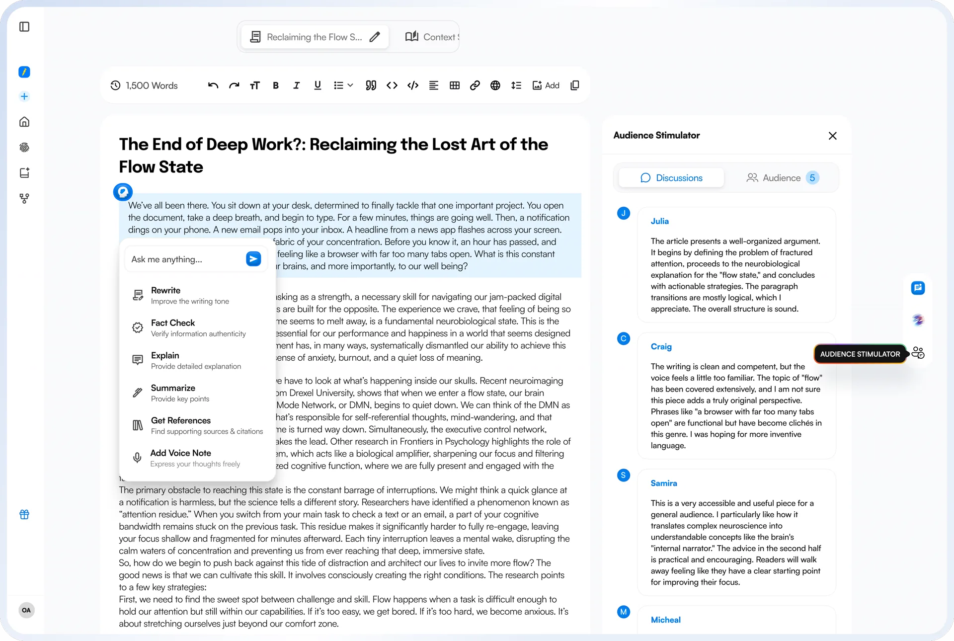Redo the last edit
This screenshot has height=641, width=954.
tap(234, 85)
